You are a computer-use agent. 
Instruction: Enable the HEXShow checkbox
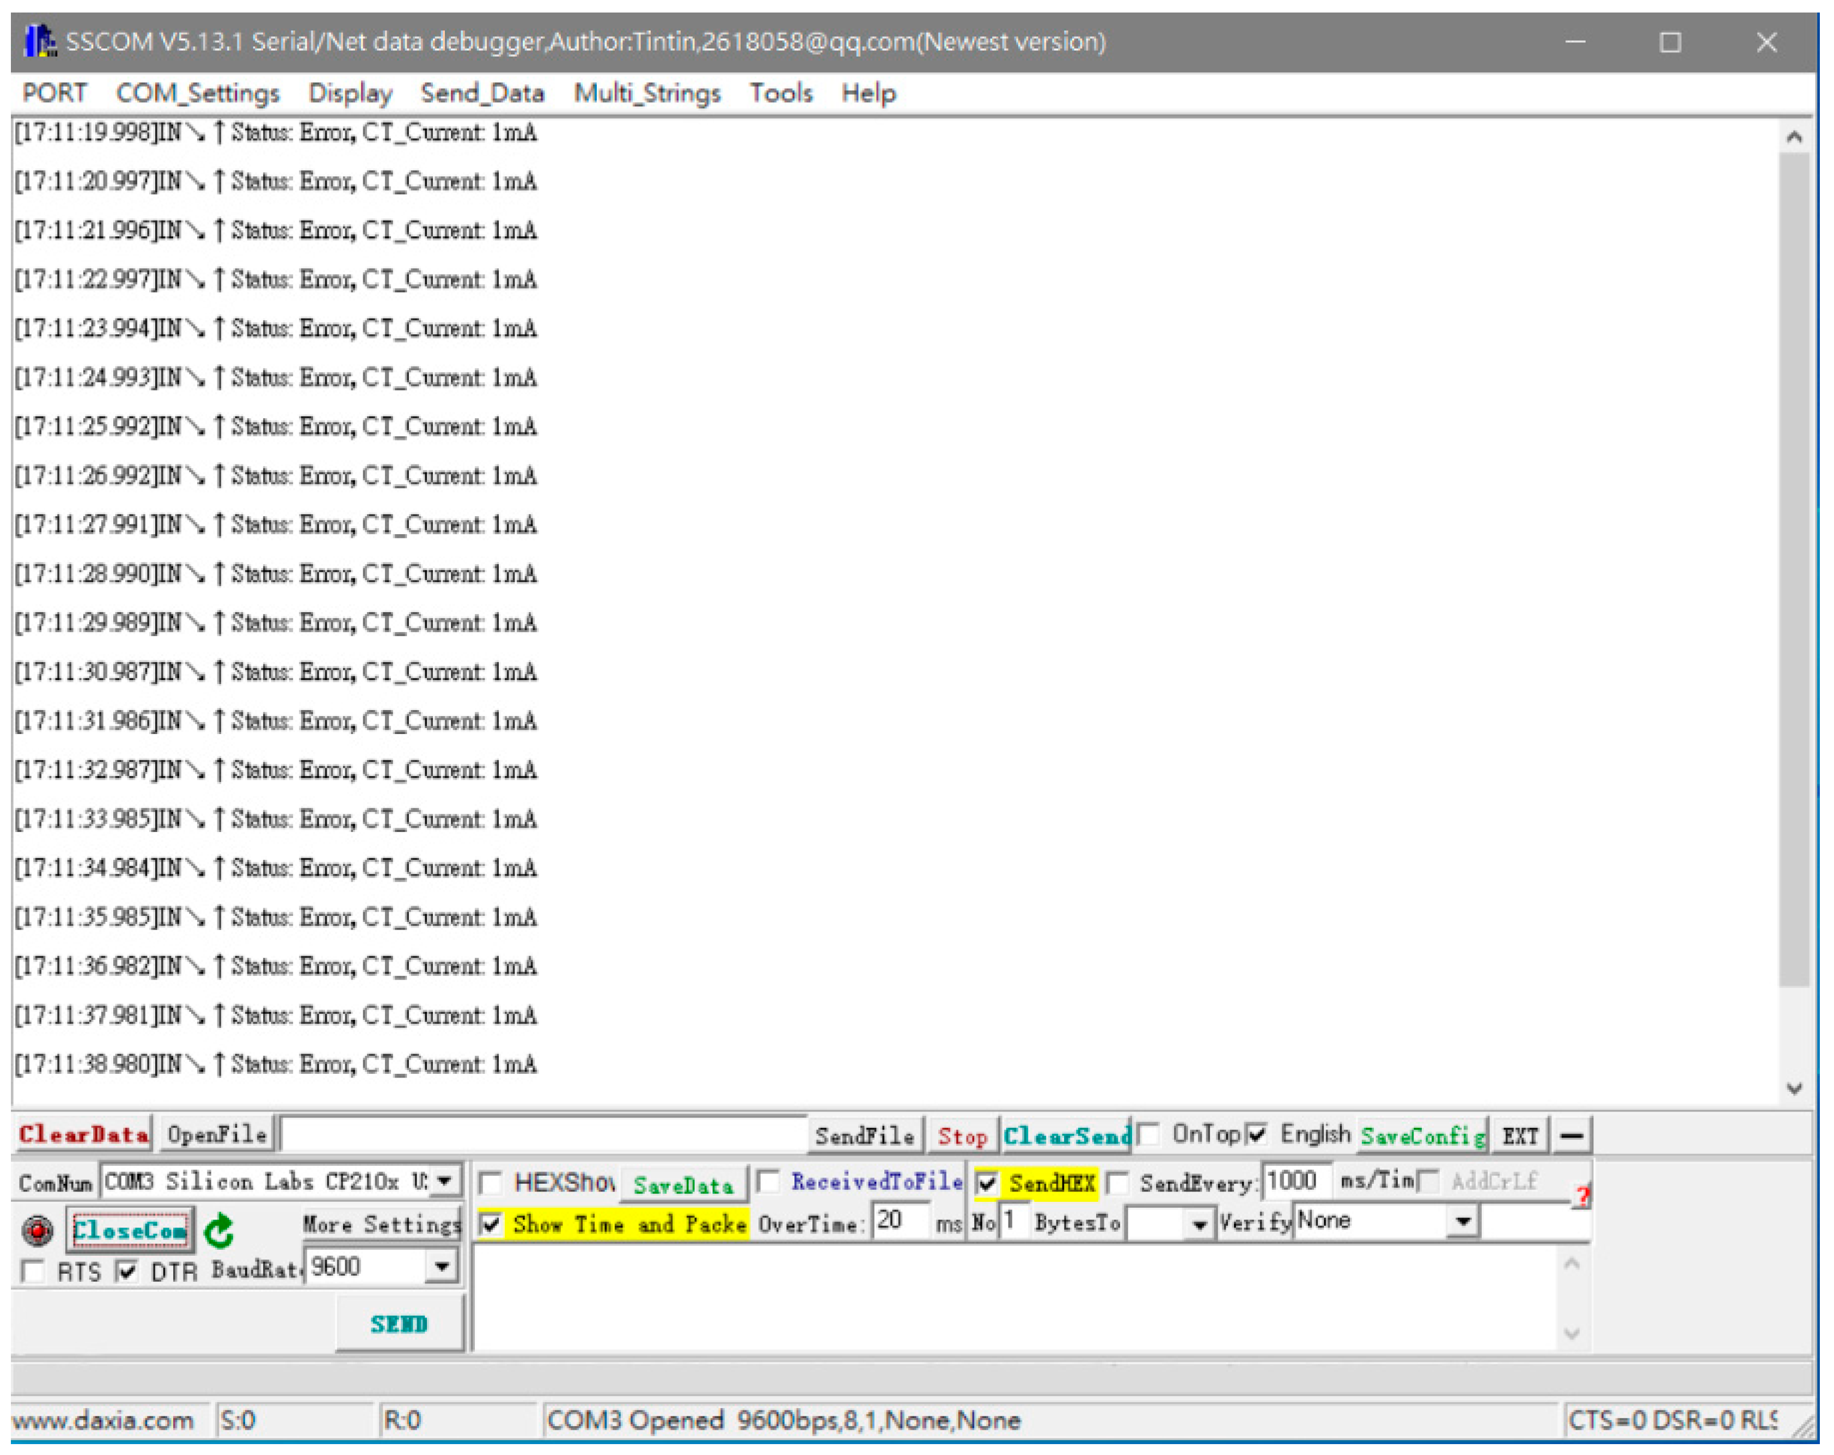tap(491, 1183)
